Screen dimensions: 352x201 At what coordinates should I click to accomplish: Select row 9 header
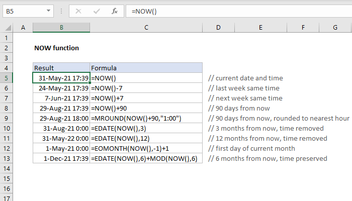click(6, 118)
